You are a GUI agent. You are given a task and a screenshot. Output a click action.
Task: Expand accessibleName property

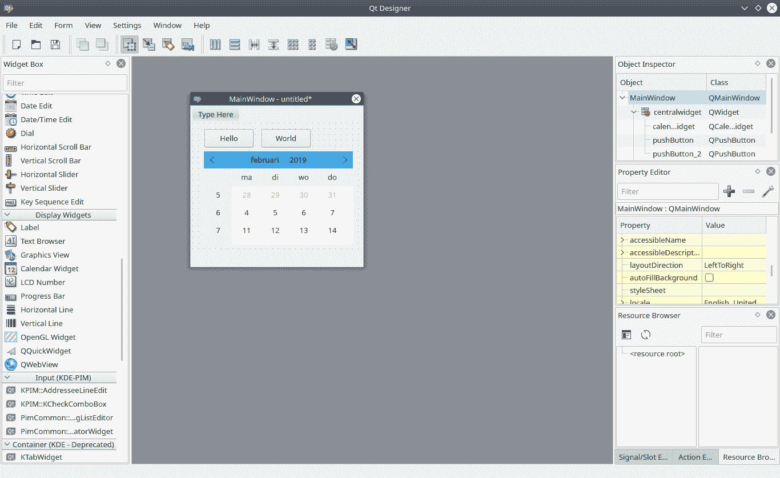(x=622, y=240)
